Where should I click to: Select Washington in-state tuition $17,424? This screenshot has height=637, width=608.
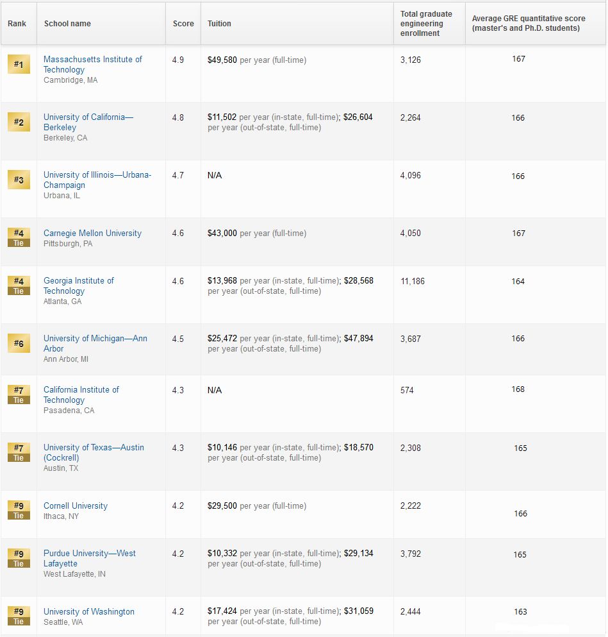pyautogui.click(x=222, y=611)
